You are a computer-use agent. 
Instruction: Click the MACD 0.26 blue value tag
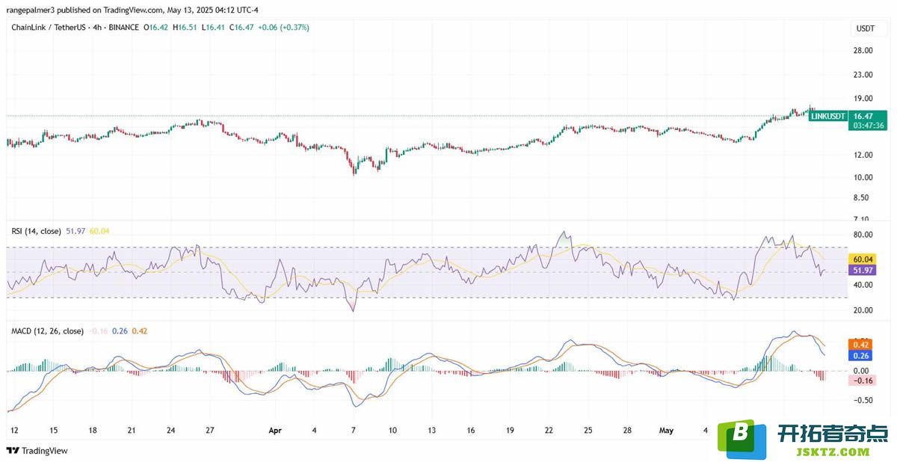(x=860, y=356)
